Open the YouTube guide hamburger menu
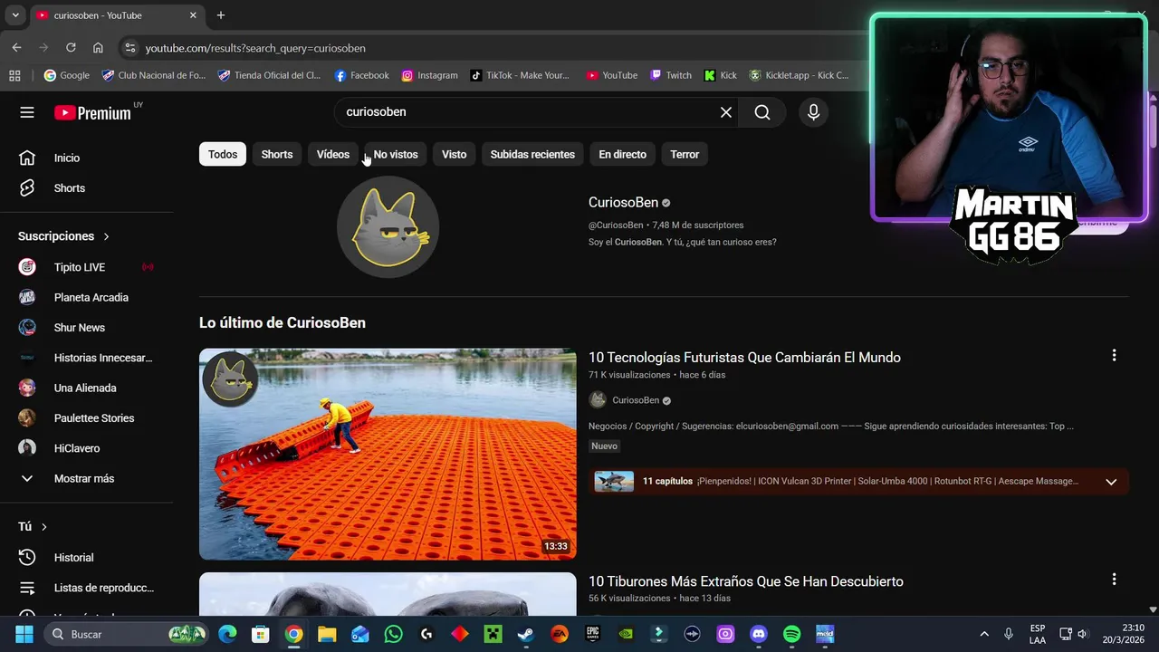 click(x=27, y=112)
